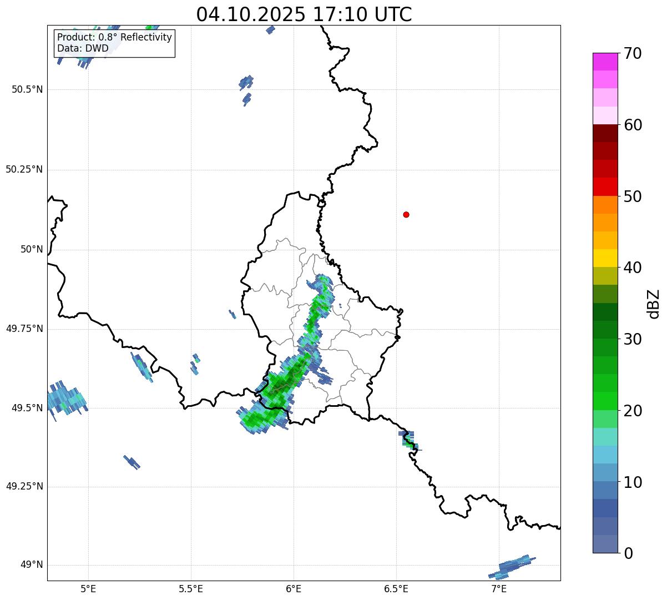The width and height of the screenshot is (667, 600).
Task: Click the 5°E longitude label
Action: [x=88, y=588]
